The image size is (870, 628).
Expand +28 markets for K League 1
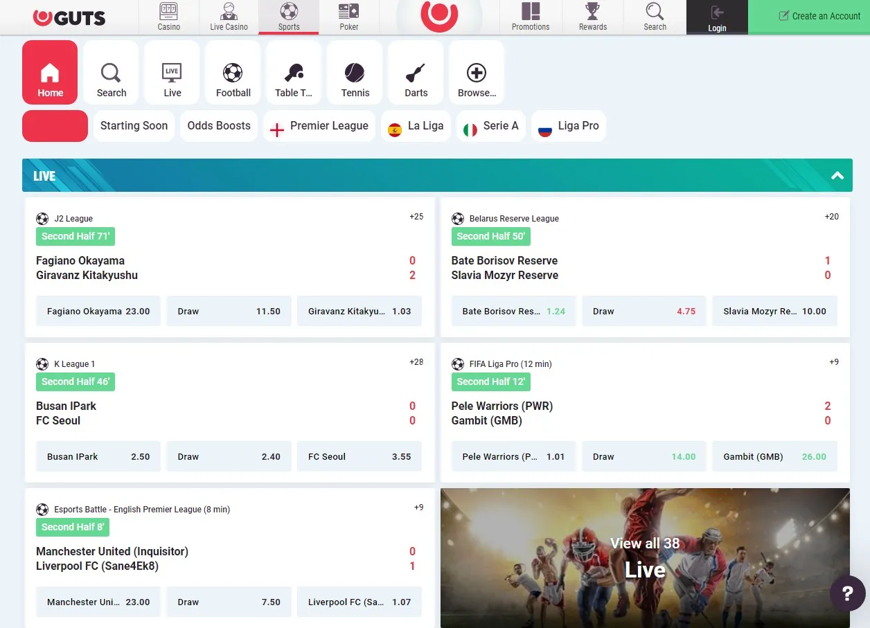pyautogui.click(x=416, y=362)
